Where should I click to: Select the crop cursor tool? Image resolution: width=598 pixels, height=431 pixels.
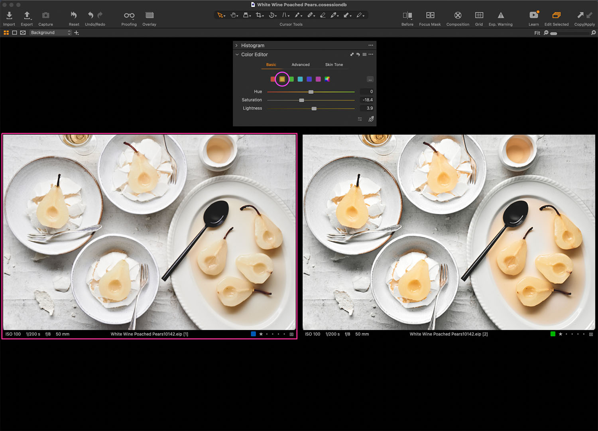pyautogui.click(x=259, y=15)
